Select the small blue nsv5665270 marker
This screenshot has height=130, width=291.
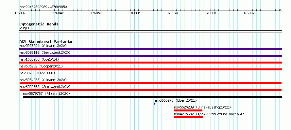[154, 104]
